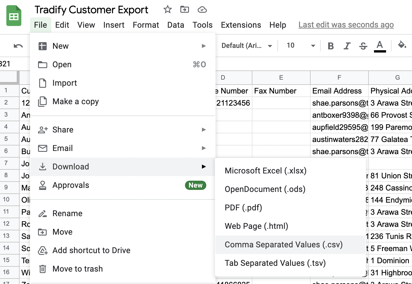Select column F header
The width and height of the screenshot is (412, 284).
(x=339, y=77)
